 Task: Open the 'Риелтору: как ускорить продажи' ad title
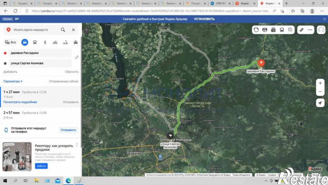[x=54, y=148]
